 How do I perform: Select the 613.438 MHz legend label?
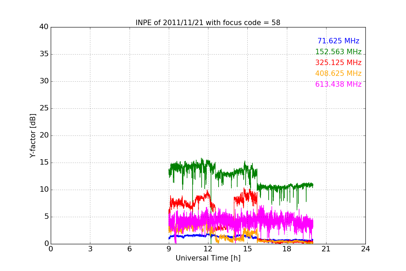click(x=338, y=84)
